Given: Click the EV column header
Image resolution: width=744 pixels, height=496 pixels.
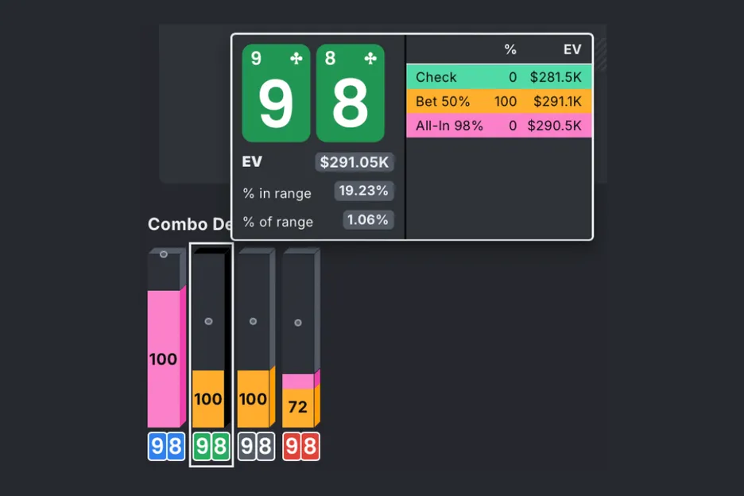Looking at the screenshot, I should [x=572, y=49].
